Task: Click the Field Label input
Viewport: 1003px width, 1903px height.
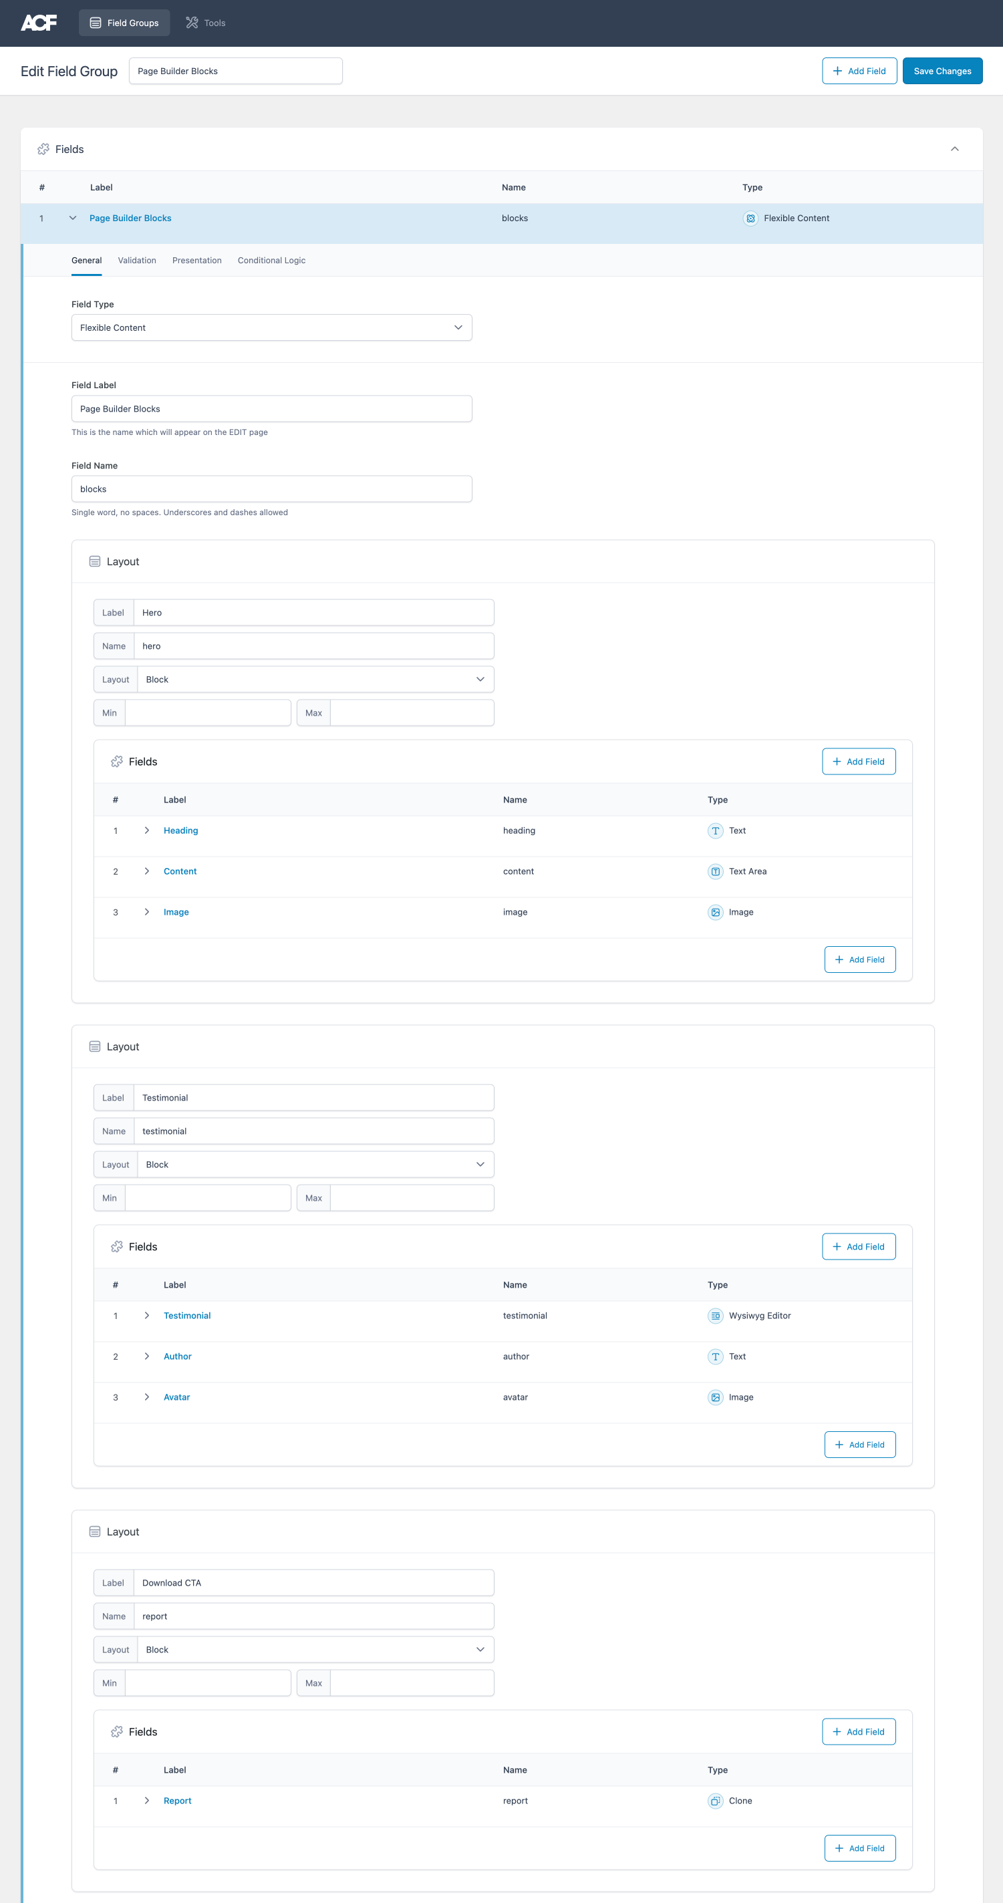Action: click(x=272, y=408)
